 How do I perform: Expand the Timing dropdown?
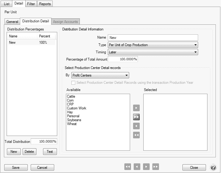coord(153,52)
